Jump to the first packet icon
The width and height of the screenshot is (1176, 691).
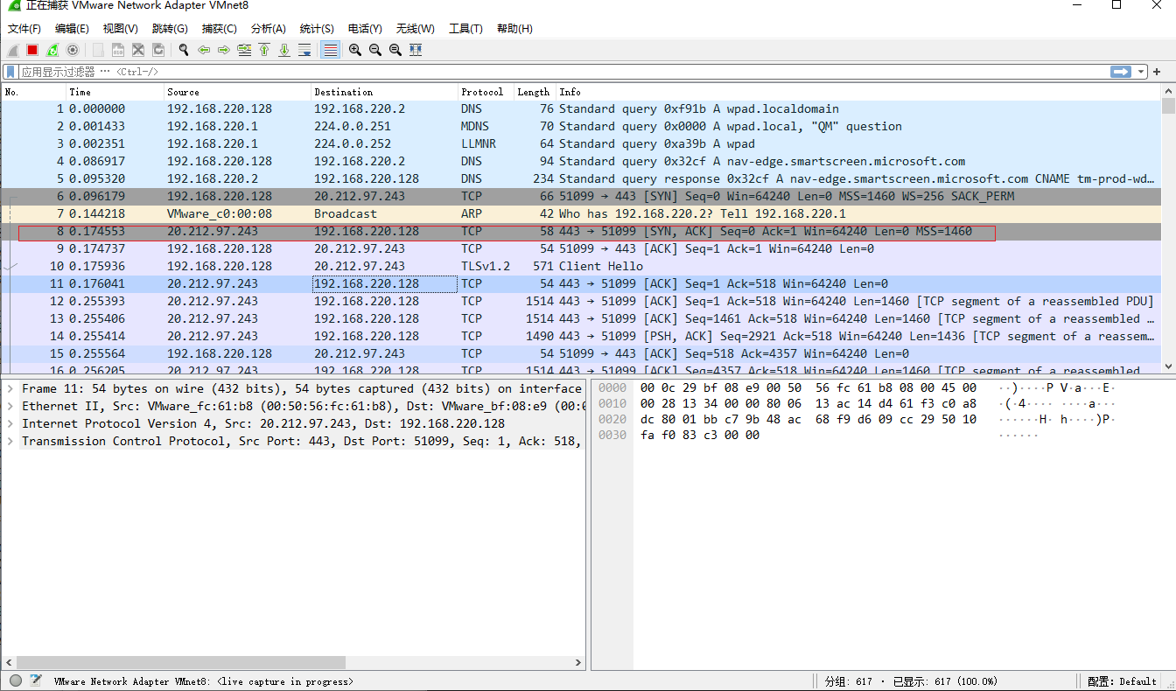click(264, 50)
